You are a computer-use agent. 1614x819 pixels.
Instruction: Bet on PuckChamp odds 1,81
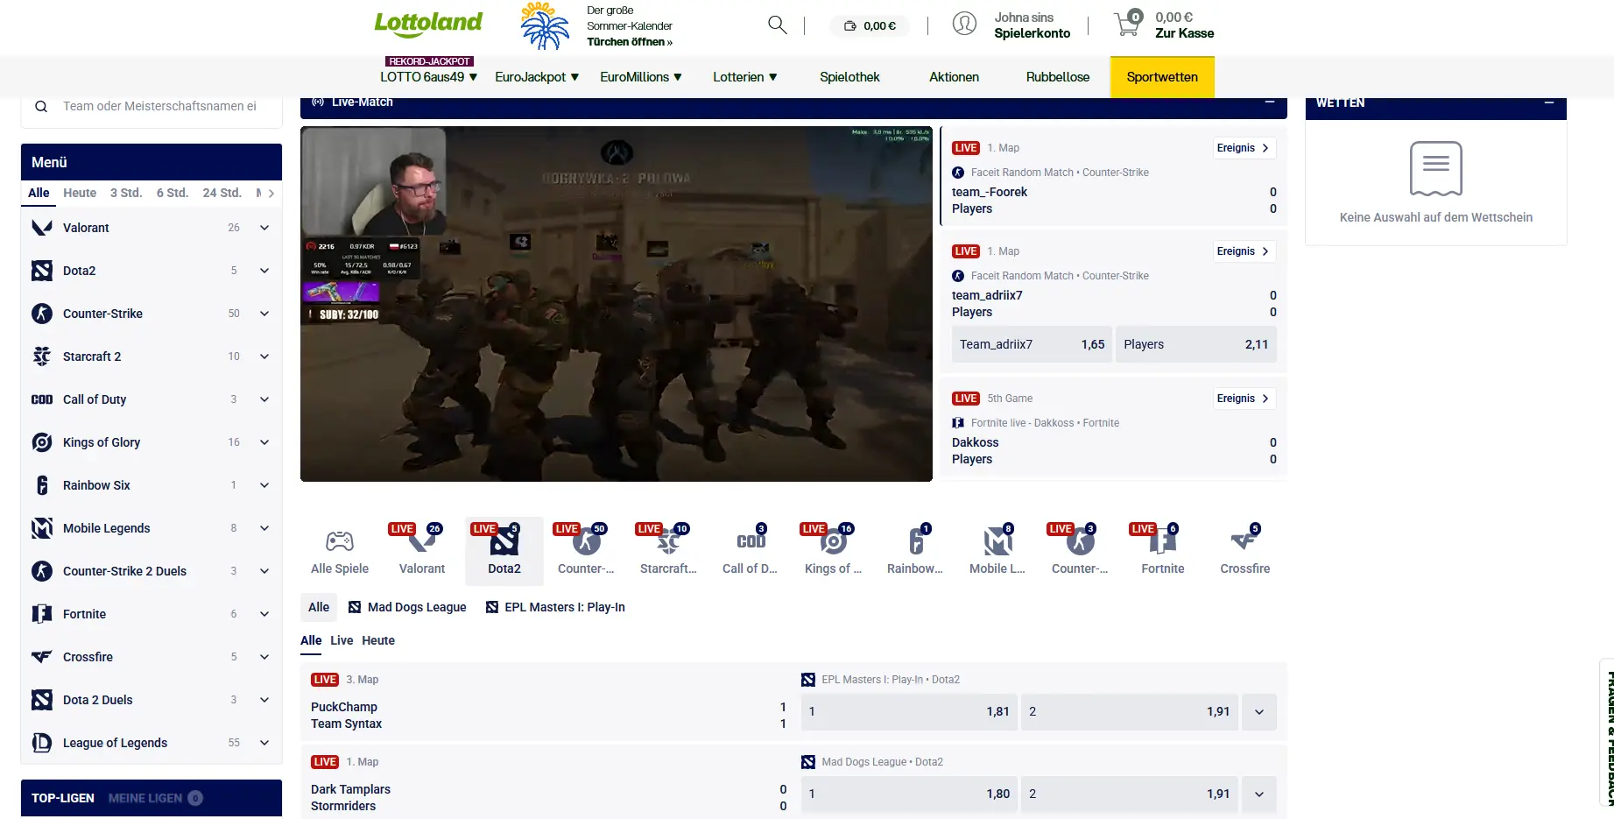click(x=908, y=712)
